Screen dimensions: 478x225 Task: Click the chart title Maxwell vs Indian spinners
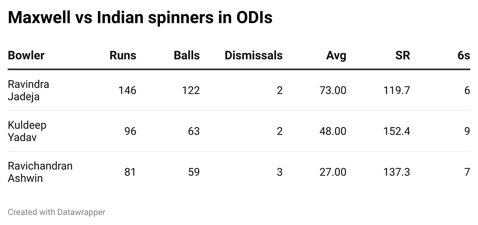(140, 18)
